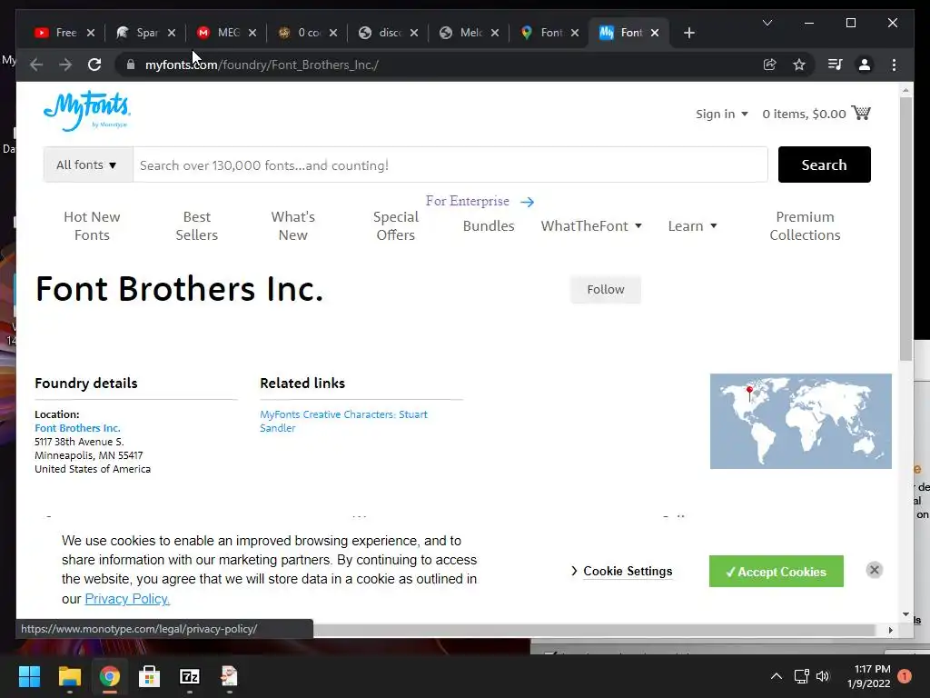The height and width of the screenshot is (698, 930).
Task: Open network icon in system tray
Action: tap(801, 676)
